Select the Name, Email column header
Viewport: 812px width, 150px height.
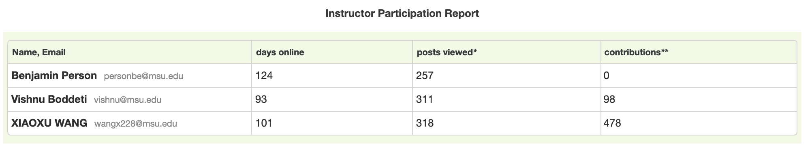click(39, 52)
